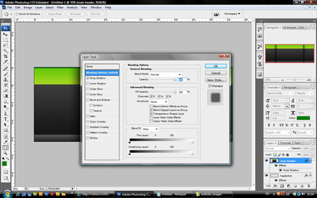
Task: Select the Dodge tool
Action: (5, 107)
